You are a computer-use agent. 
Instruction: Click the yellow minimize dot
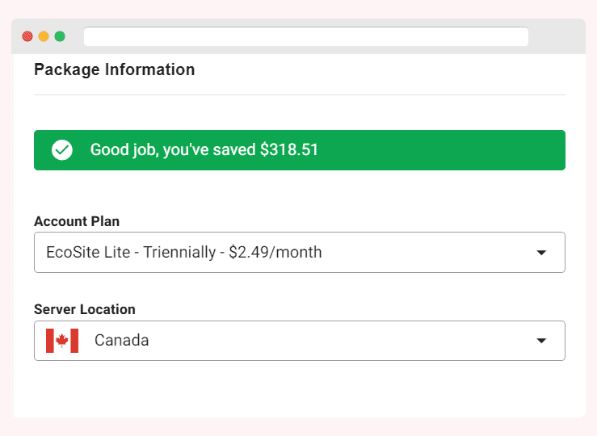pos(44,36)
